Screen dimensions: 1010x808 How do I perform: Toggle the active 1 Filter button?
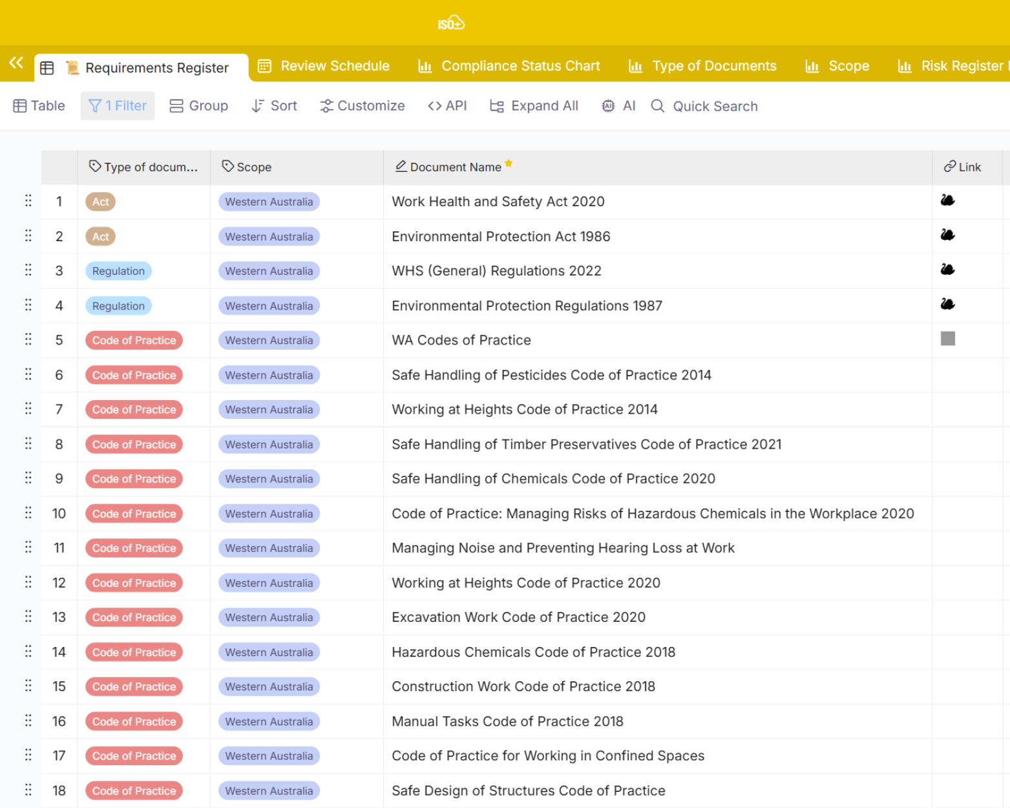[x=118, y=106]
